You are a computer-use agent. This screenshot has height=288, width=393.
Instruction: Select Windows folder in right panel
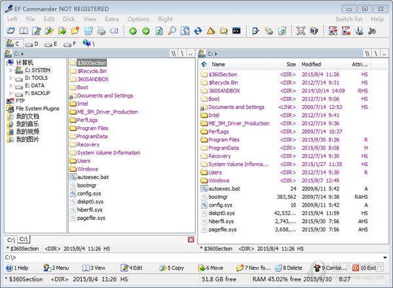coord(215,180)
